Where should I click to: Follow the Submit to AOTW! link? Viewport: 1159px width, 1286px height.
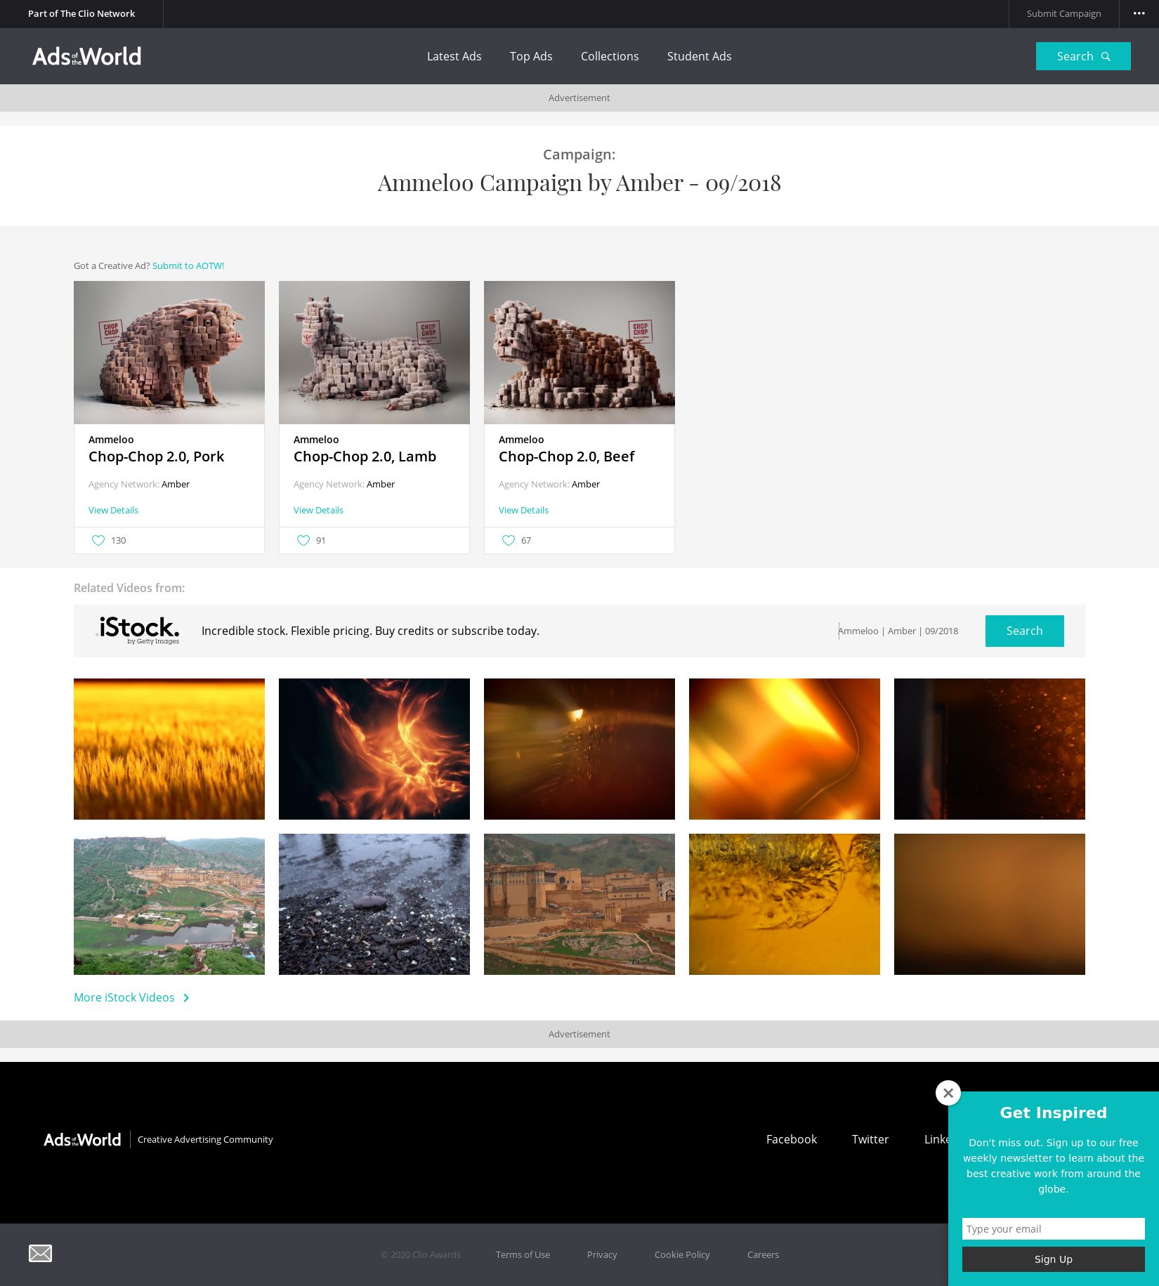(188, 265)
